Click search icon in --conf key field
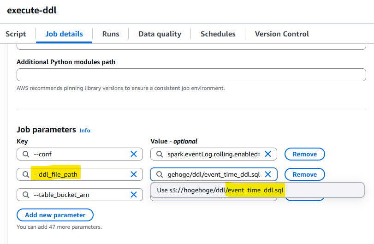The width and height of the screenshot is (374, 244). point(26,154)
